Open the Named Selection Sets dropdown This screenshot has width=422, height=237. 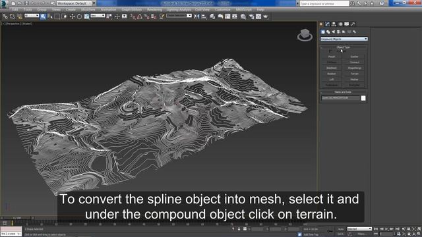tap(179, 16)
